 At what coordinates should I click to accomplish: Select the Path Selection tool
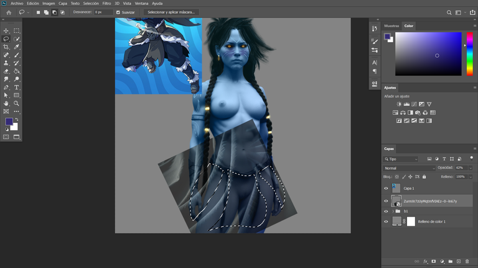[x=6, y=95]
